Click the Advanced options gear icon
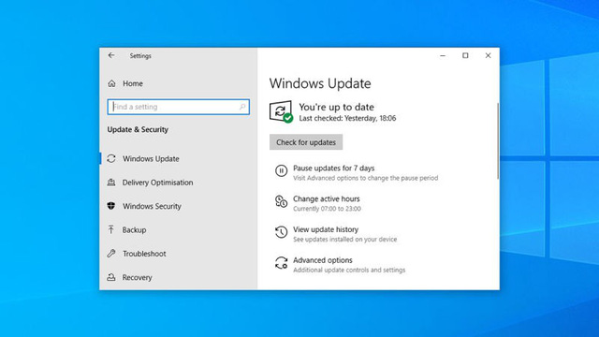 point(281,263)
